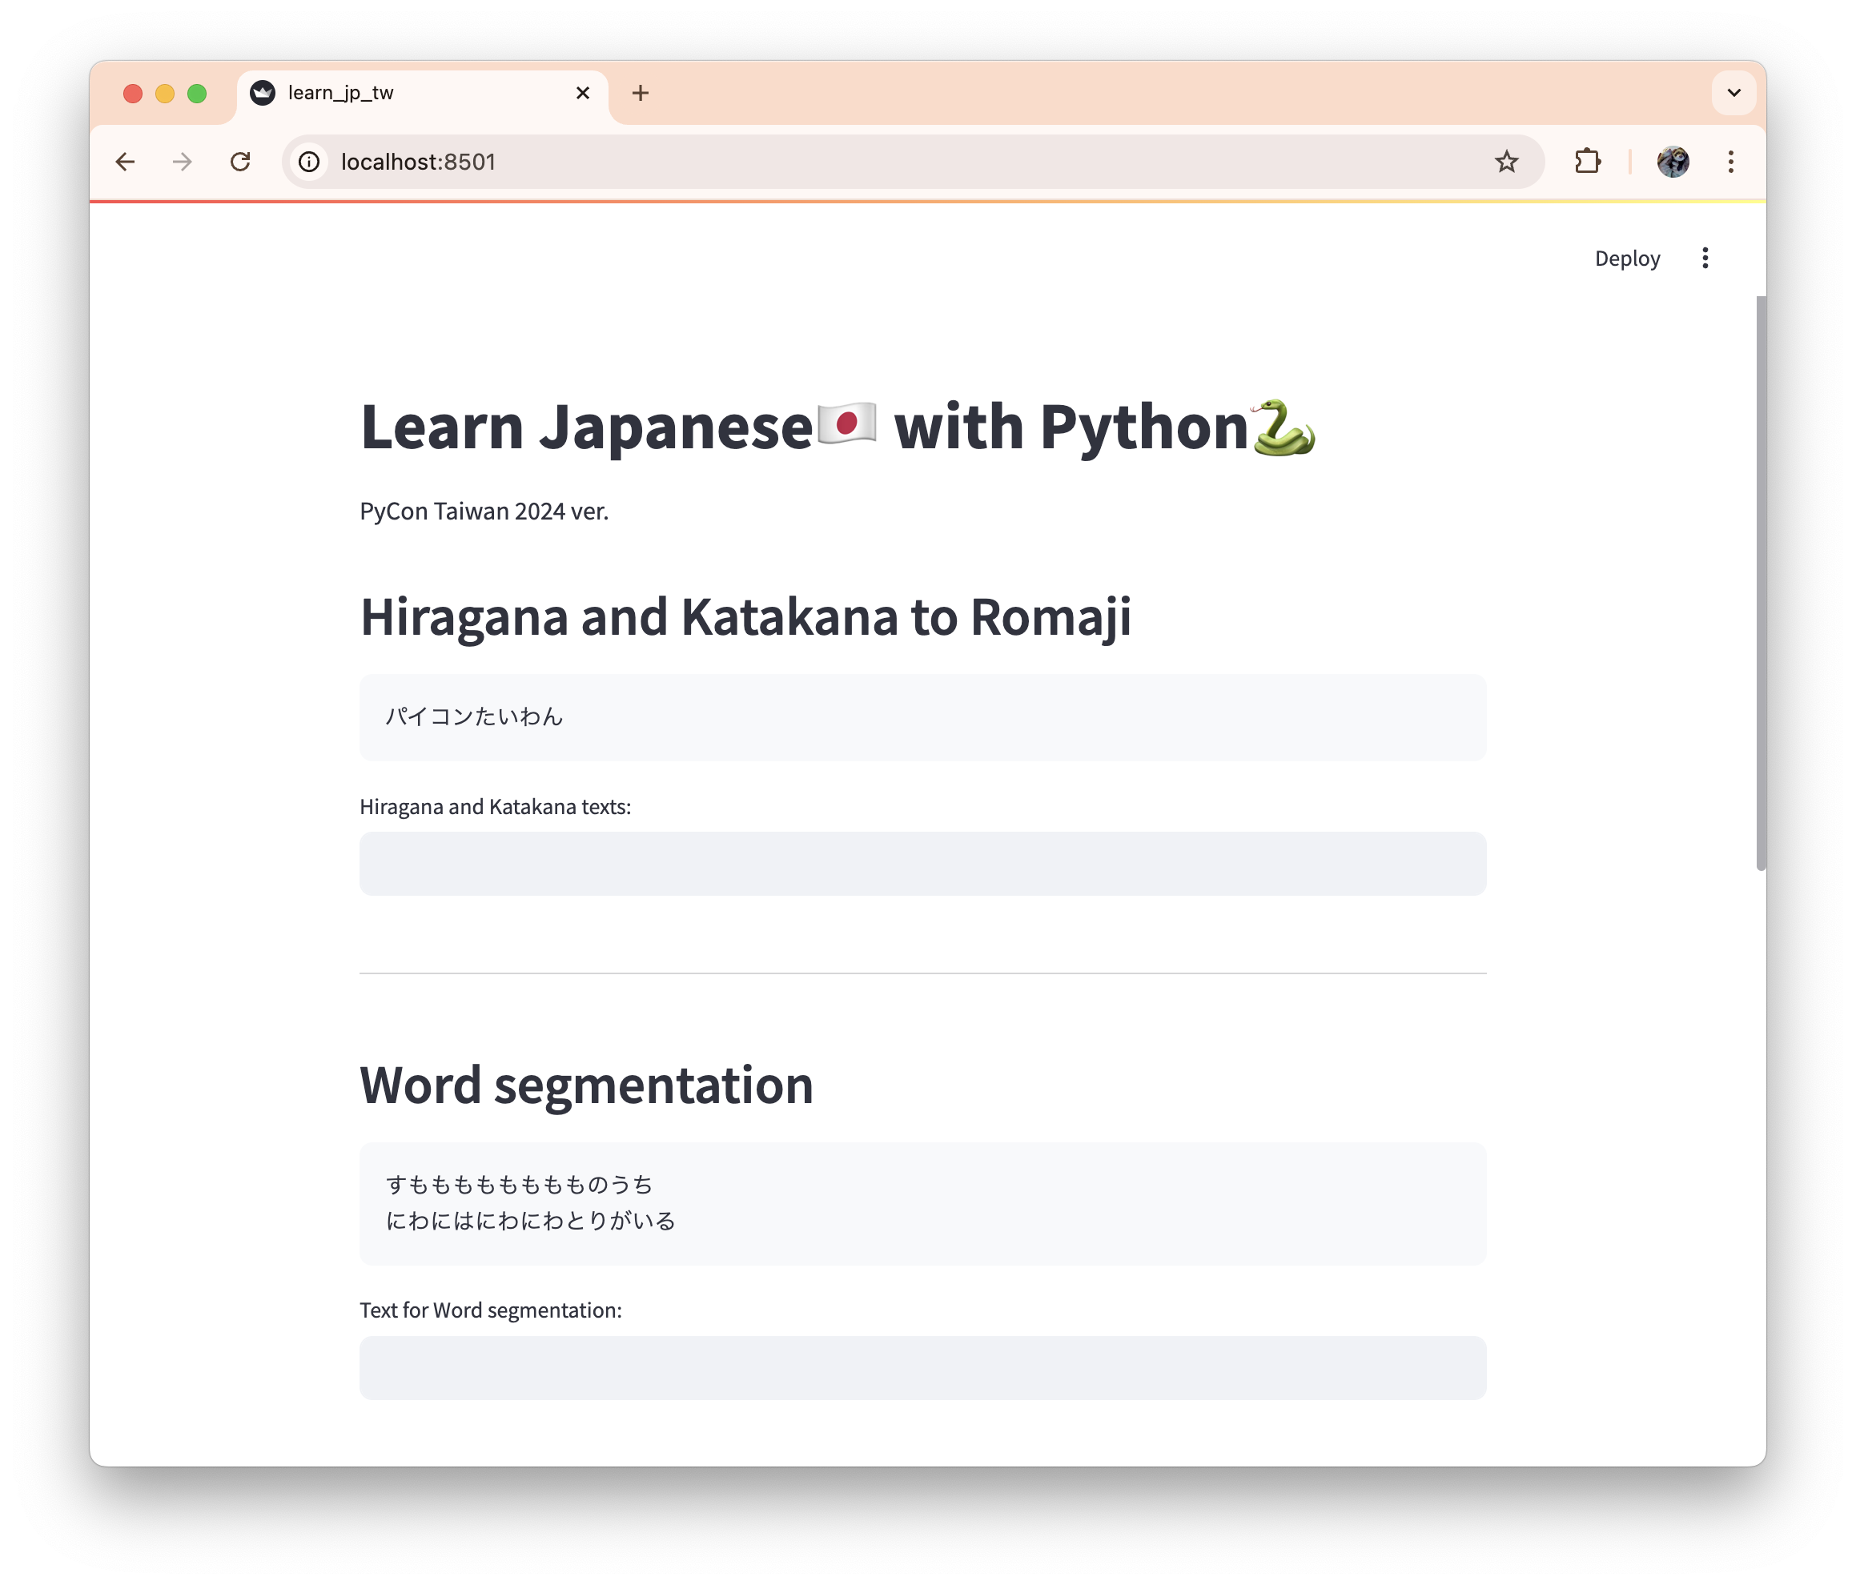Bookmark this page with the star icon
Viewport: 1856px width, 1585px height.
[1506, 162]
